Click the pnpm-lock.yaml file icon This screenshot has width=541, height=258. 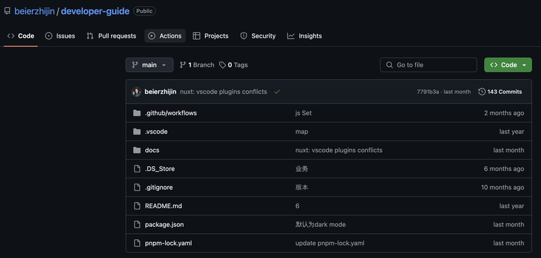click(137, 243)
